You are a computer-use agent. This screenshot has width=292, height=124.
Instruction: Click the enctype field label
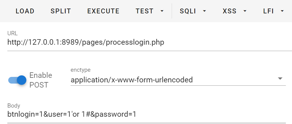[x=81, y=70]
